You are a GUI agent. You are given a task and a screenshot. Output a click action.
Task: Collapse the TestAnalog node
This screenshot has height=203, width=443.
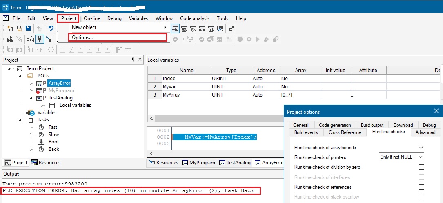[31, 98]
